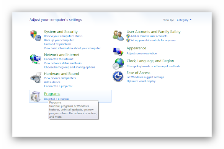
Task: Open Find and fix problems
Action: pos(57,44)
